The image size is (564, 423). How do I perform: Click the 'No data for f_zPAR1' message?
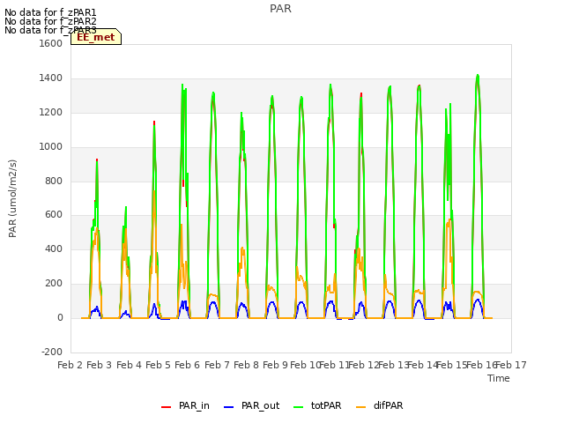[x=50, y=12]
